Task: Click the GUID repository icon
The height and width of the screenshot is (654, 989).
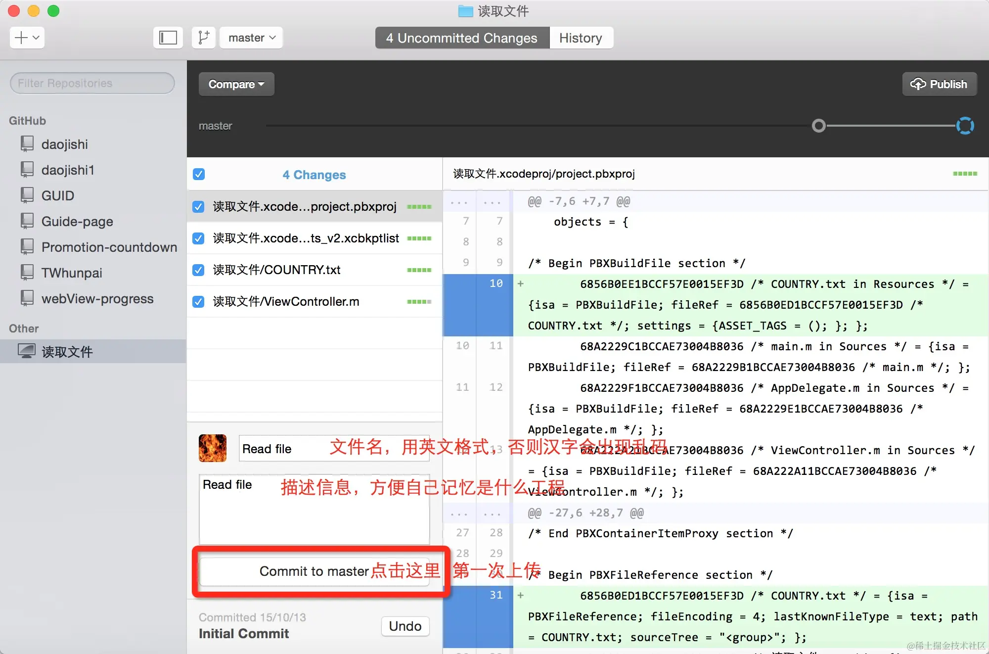Action: pyautogui.click(x=27, y=195)
